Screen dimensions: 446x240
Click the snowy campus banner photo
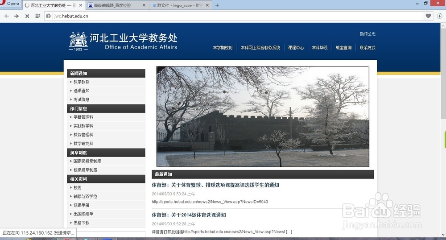pyautogui.click(x=263, y=116)
